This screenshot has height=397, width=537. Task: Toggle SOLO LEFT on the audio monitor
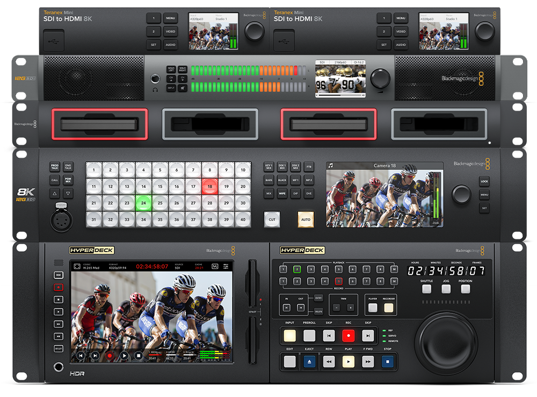(171, 69)
